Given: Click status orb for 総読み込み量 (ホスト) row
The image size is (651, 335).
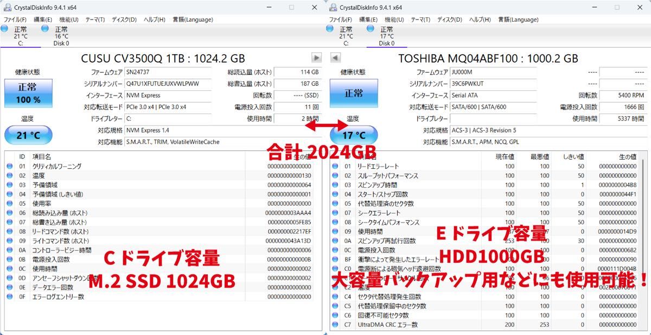Looking at the screenshot, I should coord(9,213).
